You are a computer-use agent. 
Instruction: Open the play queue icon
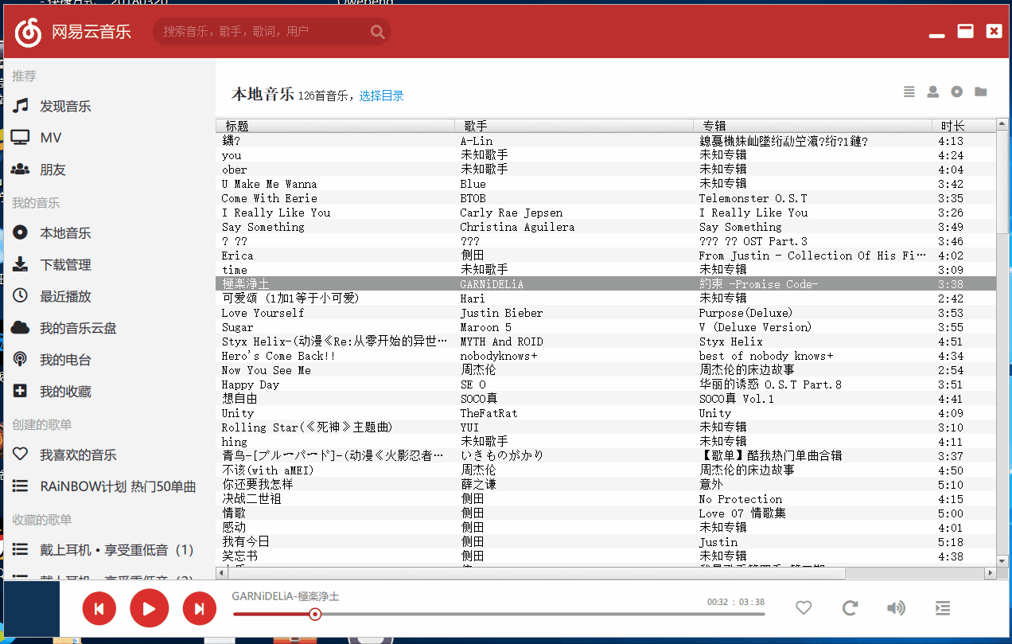tap(942, 608)
